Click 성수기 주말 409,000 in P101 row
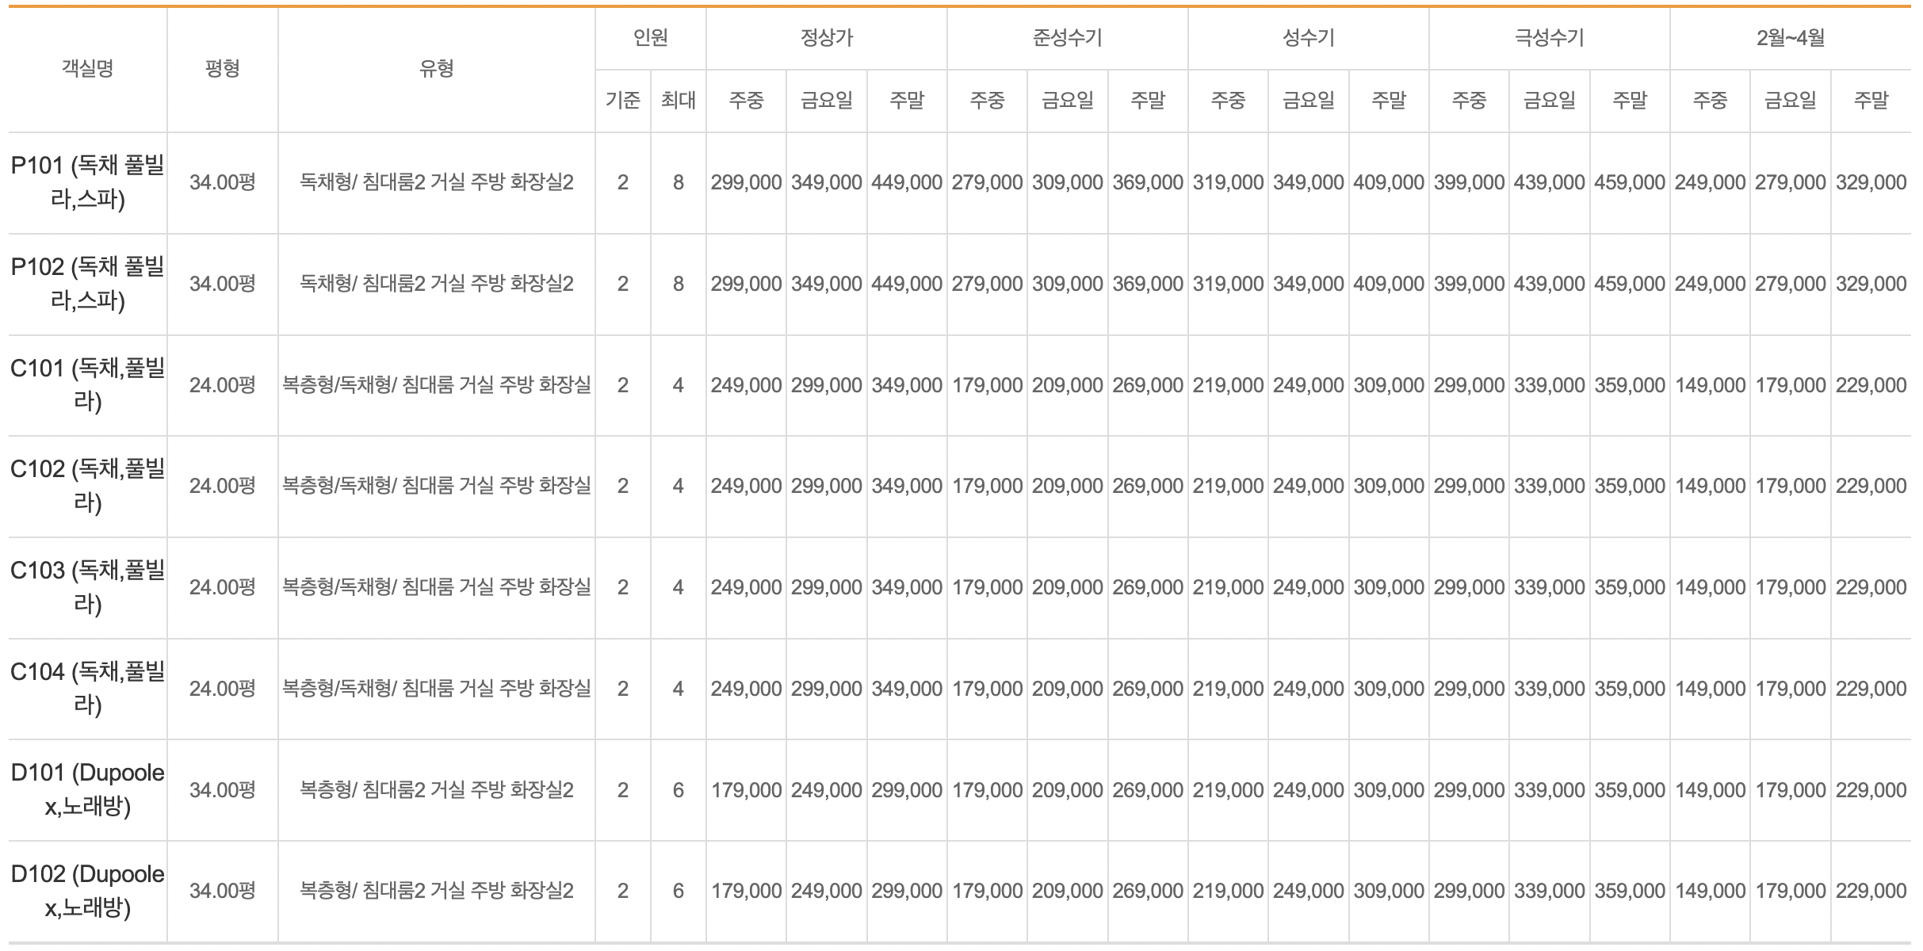The image size is (1923, 951). (1389, 182)
